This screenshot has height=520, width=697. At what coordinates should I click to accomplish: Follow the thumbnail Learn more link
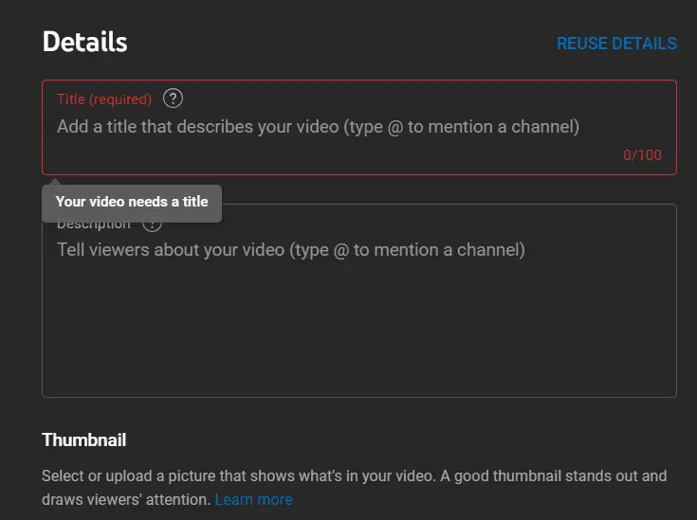(x=254, y=499)
